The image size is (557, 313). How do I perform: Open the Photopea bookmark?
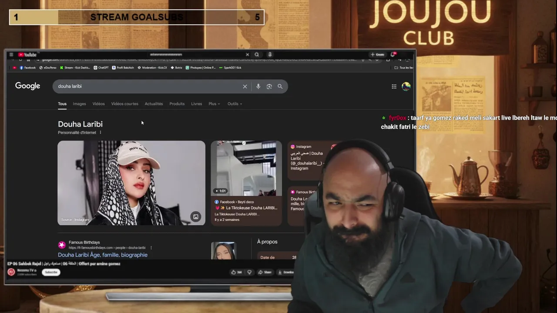click(x=201, y=68)
